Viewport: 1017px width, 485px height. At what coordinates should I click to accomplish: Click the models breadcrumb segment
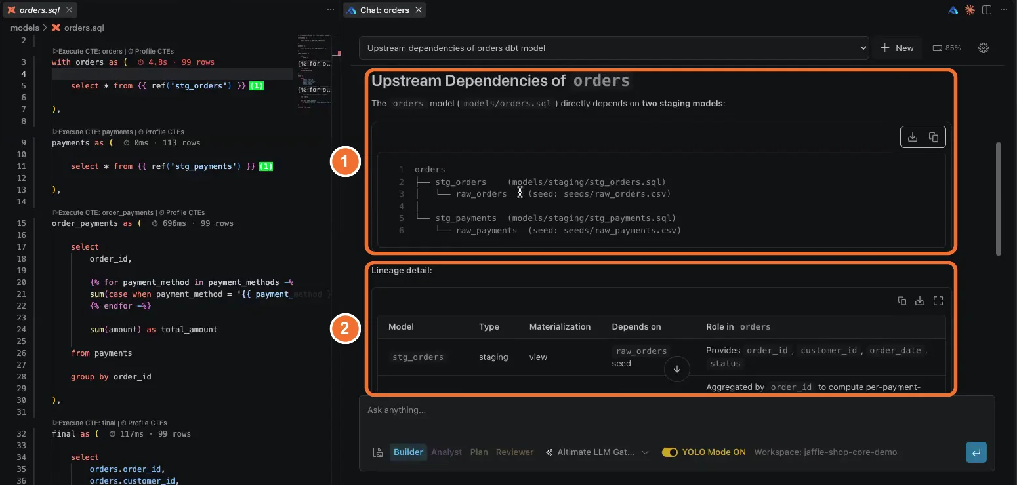[x=25, y=28]
